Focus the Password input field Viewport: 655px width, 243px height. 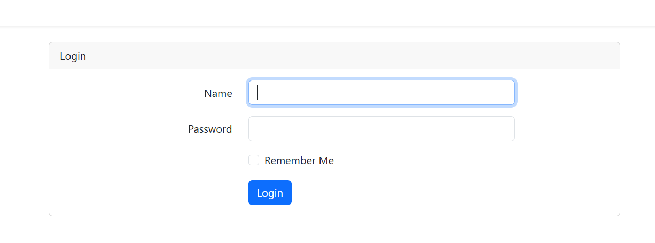point(381,129)
